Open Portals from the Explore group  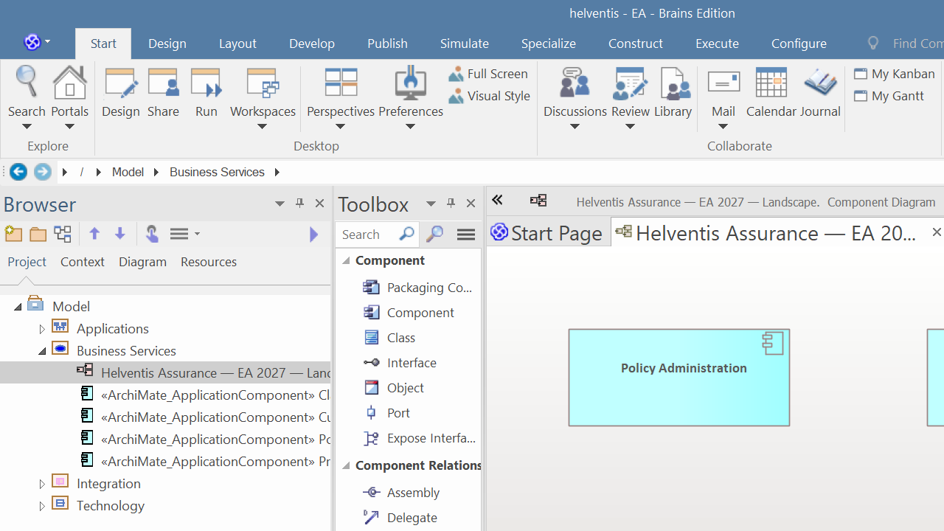pos(69,96)
